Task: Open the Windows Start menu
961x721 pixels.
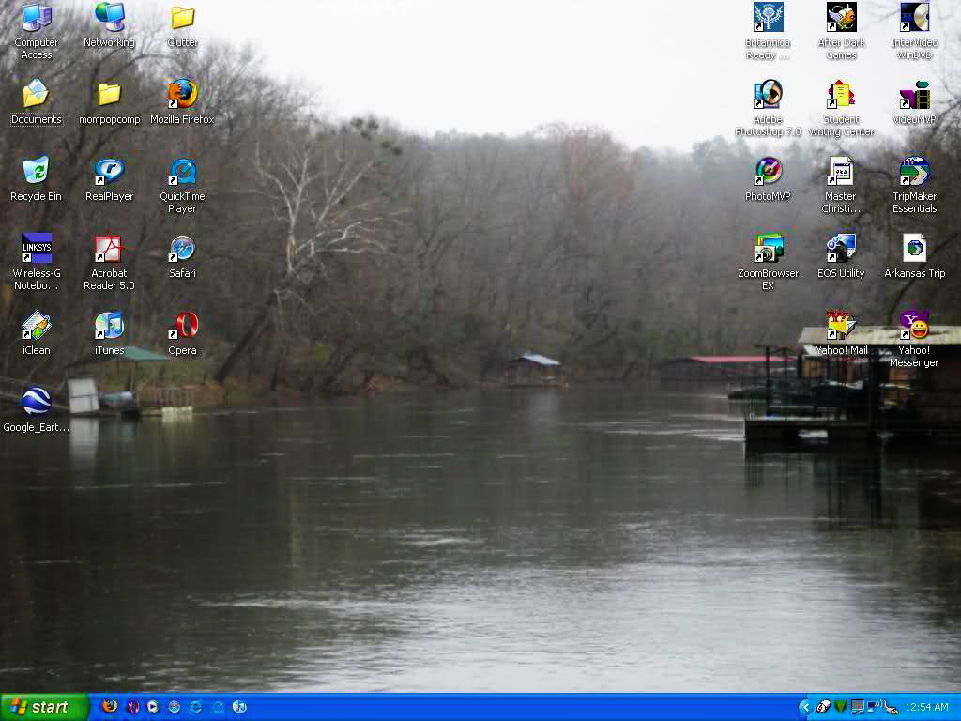Action: coord(44,707)
